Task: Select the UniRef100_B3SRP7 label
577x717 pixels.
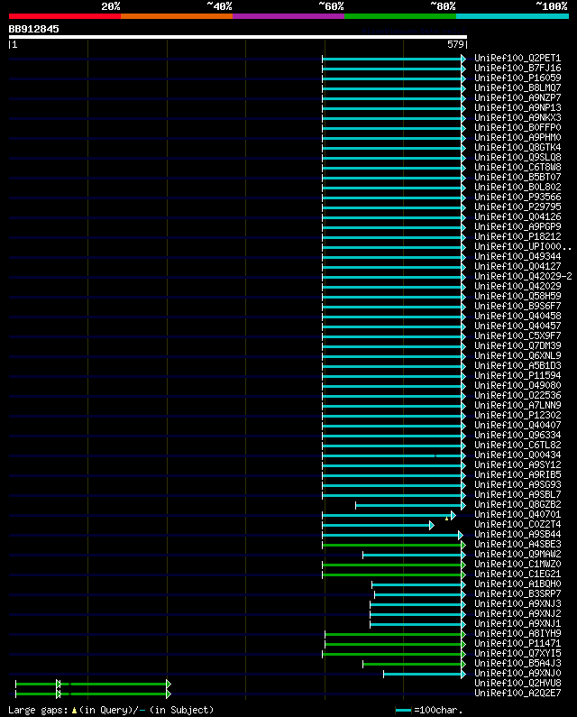Action: (x=517, y=593)
